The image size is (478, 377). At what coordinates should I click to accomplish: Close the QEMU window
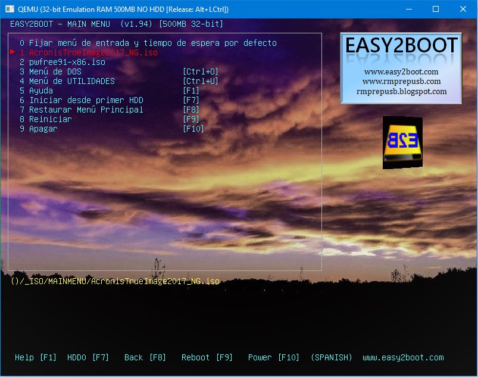[463, 9]
